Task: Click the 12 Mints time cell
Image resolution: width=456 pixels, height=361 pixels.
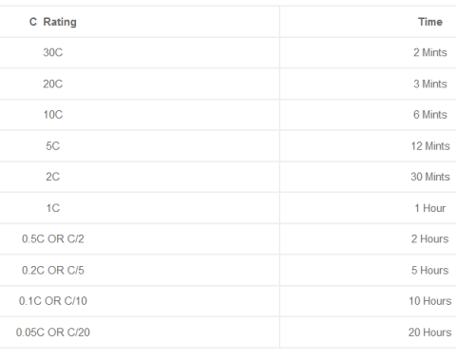Action: pyautogui.click(x=430, y=146)
